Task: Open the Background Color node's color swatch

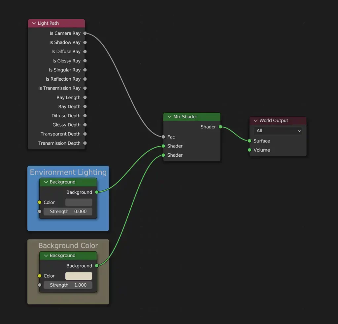Action: 79,276
